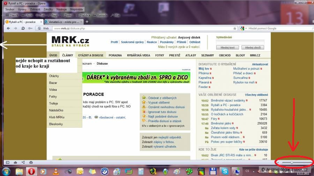This screenshot has height=176, width=314.
Task: Open Google search engine dropdown arrow
Action: tap(246, 28)
